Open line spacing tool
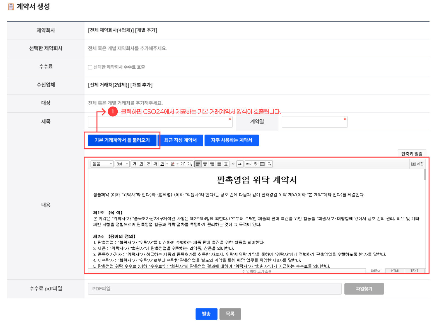437x331 pixels. (x=226, y=164)
